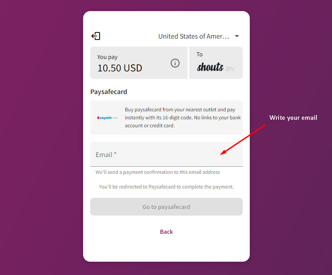Click the red annotation arrow

[243, 140]
